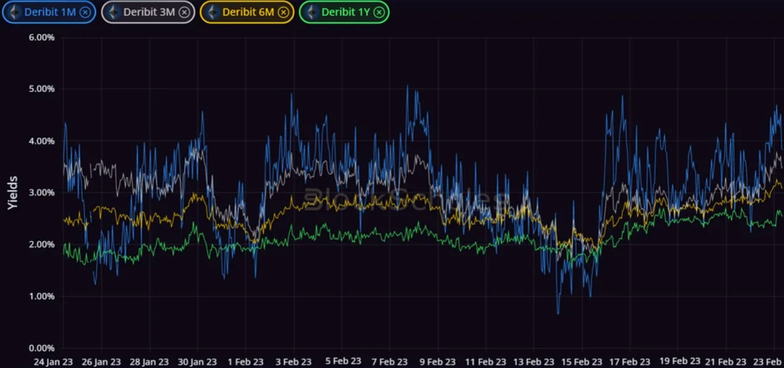Click the 26 Jan 23 date label

point(101,362)
